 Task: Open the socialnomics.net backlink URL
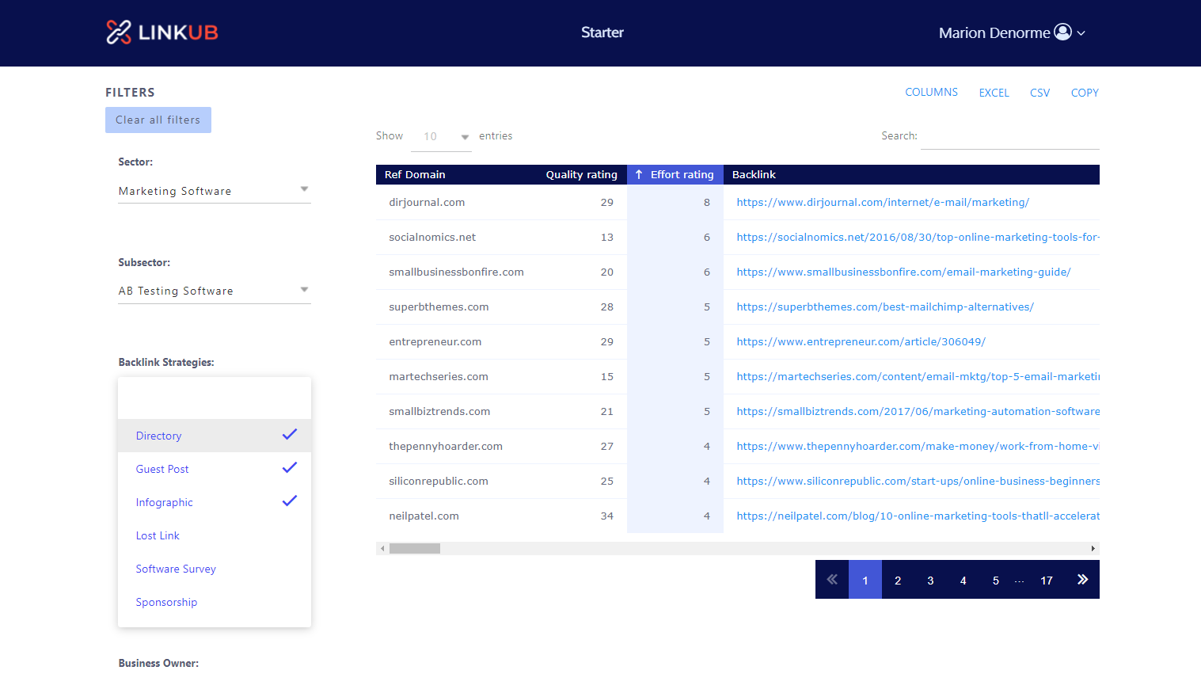click(918, 237)
